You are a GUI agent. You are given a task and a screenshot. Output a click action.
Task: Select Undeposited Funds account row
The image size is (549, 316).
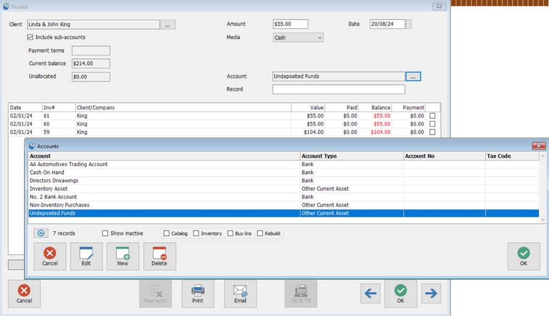click(x=283, y=213)
